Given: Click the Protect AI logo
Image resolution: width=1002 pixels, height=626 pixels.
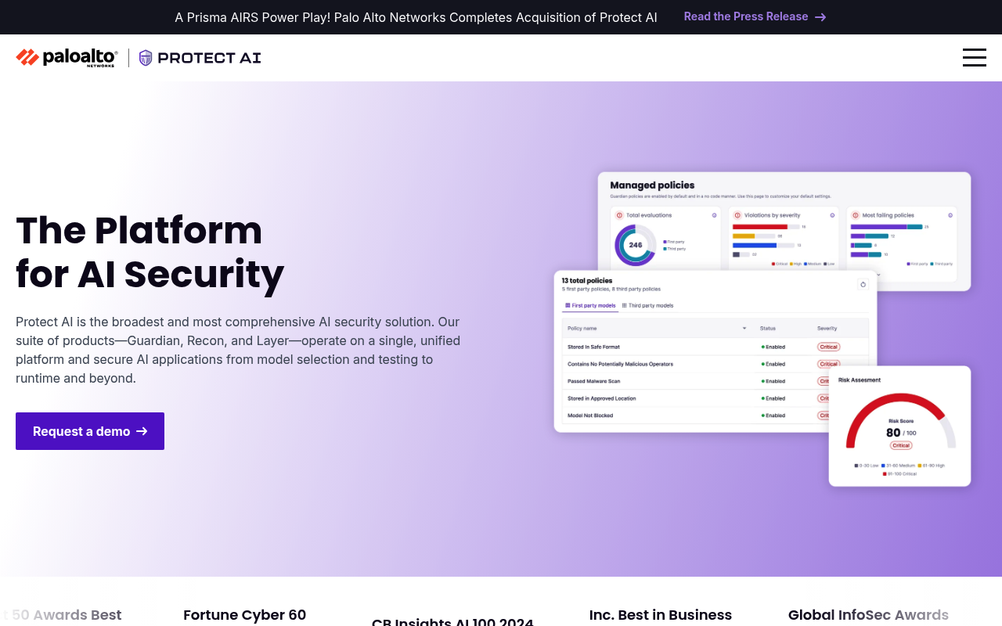Looking at the screenshot, I should 200,57.
